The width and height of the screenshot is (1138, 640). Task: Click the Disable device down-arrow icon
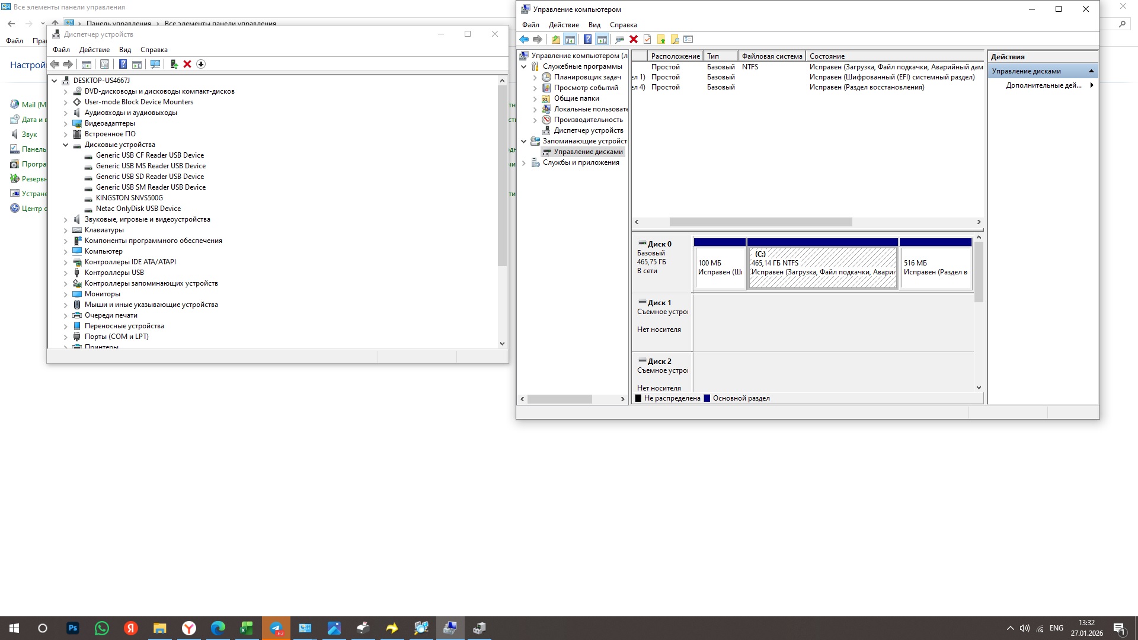[201, 64]
